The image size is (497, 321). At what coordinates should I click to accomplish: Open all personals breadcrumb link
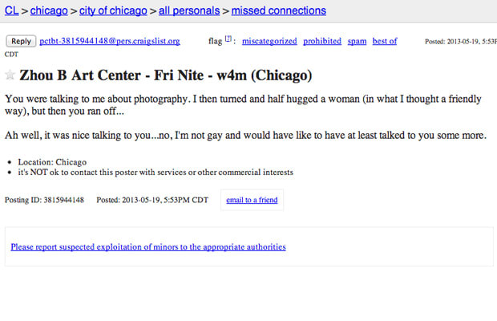(189, 10)
